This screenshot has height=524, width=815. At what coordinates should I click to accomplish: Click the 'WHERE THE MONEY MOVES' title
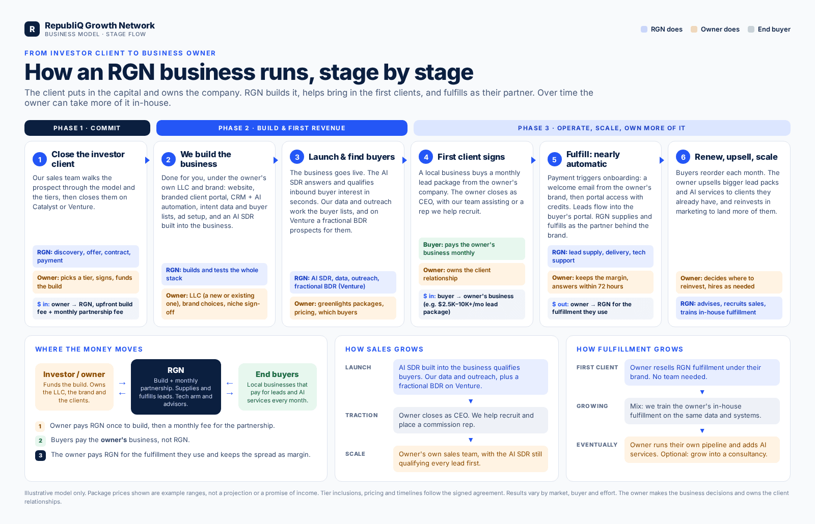click(x=89, y=350)
